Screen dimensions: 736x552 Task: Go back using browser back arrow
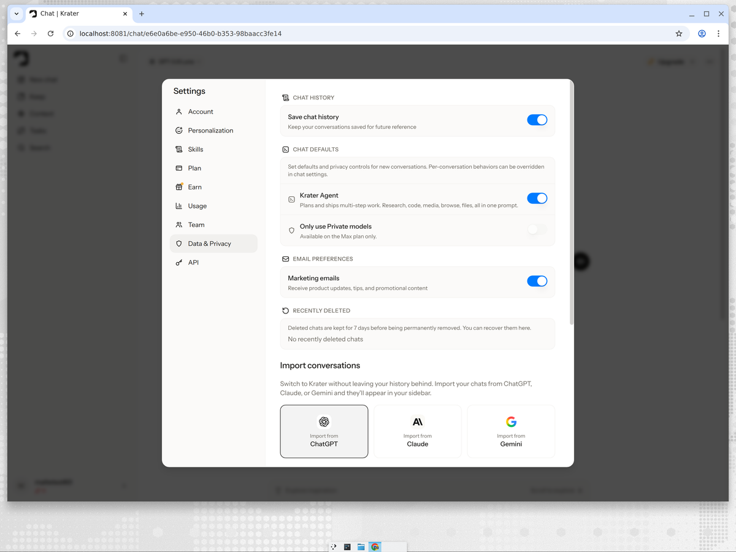[18, 34]
